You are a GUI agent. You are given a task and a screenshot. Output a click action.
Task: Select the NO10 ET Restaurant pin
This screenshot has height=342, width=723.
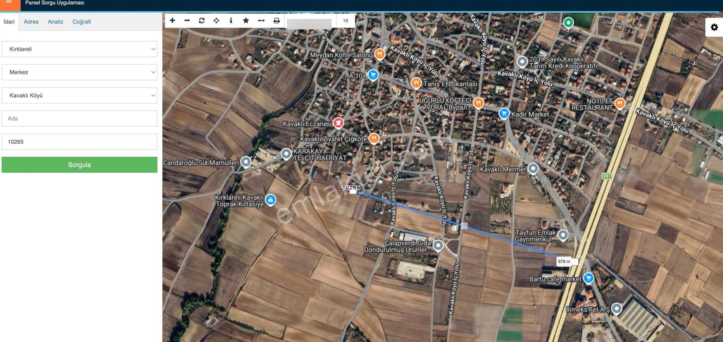click(x=620, y=103)
